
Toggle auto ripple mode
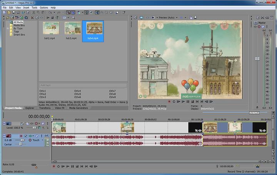pos(78,12)
